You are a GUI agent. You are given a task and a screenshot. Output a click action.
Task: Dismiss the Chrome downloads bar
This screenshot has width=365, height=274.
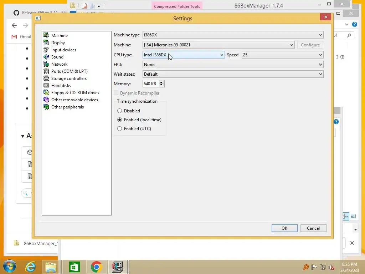pyautogui.click(x=352, y=243)
